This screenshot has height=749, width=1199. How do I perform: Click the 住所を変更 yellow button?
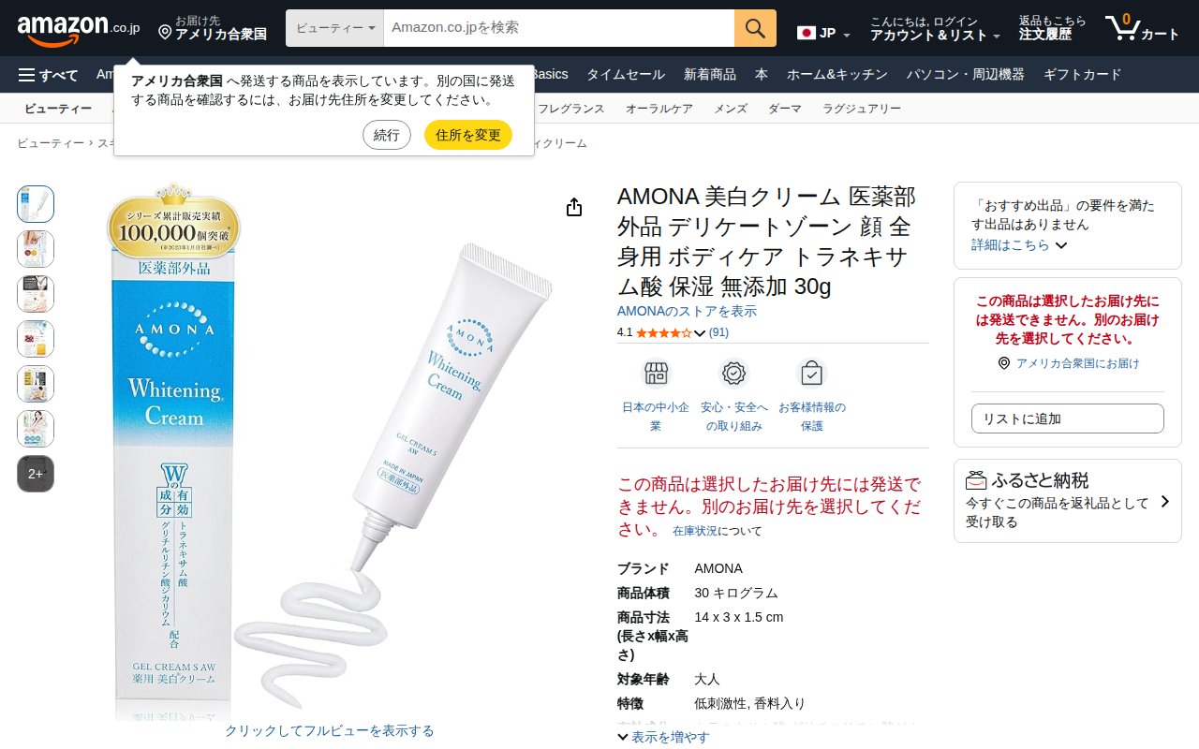pyautogui.click(x=468, y=135)
